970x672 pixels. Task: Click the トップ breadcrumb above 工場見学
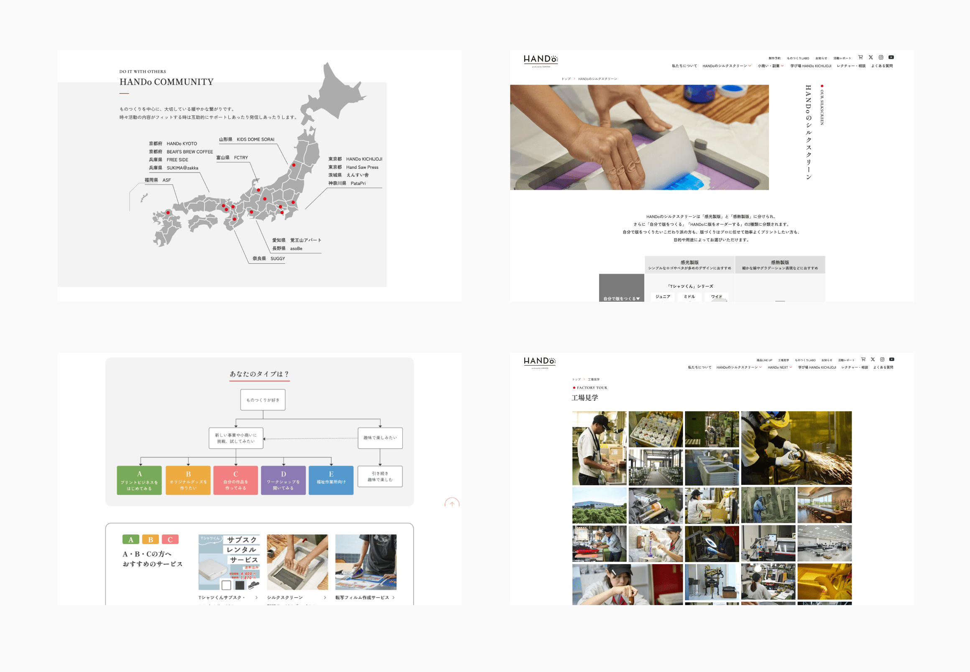click(x=576, y=379)
